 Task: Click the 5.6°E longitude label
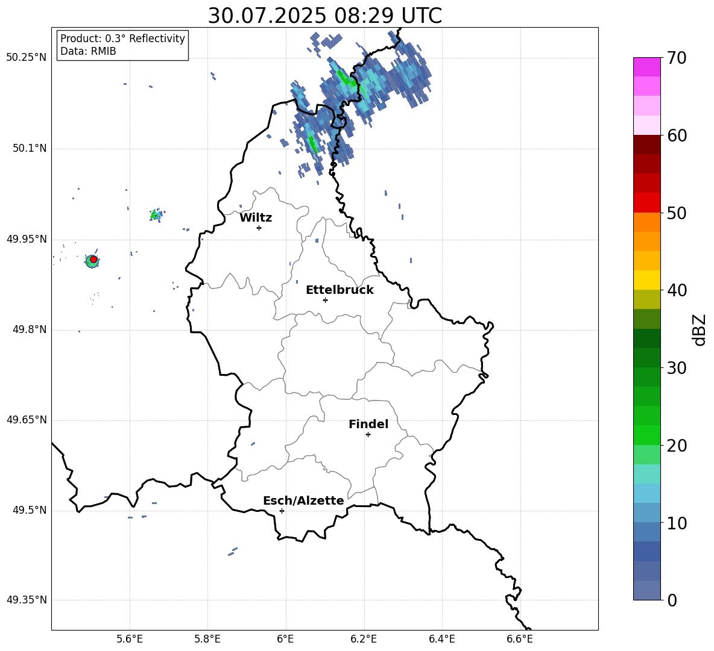coord(130,639)
